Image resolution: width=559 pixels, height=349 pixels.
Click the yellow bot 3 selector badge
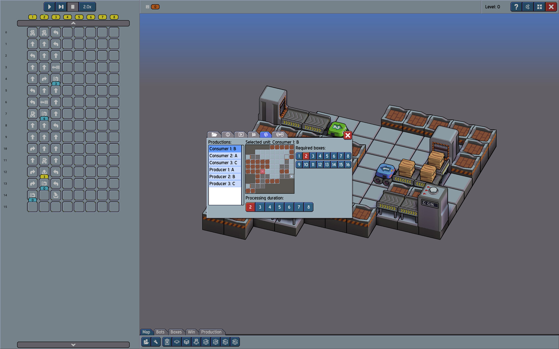56,17
